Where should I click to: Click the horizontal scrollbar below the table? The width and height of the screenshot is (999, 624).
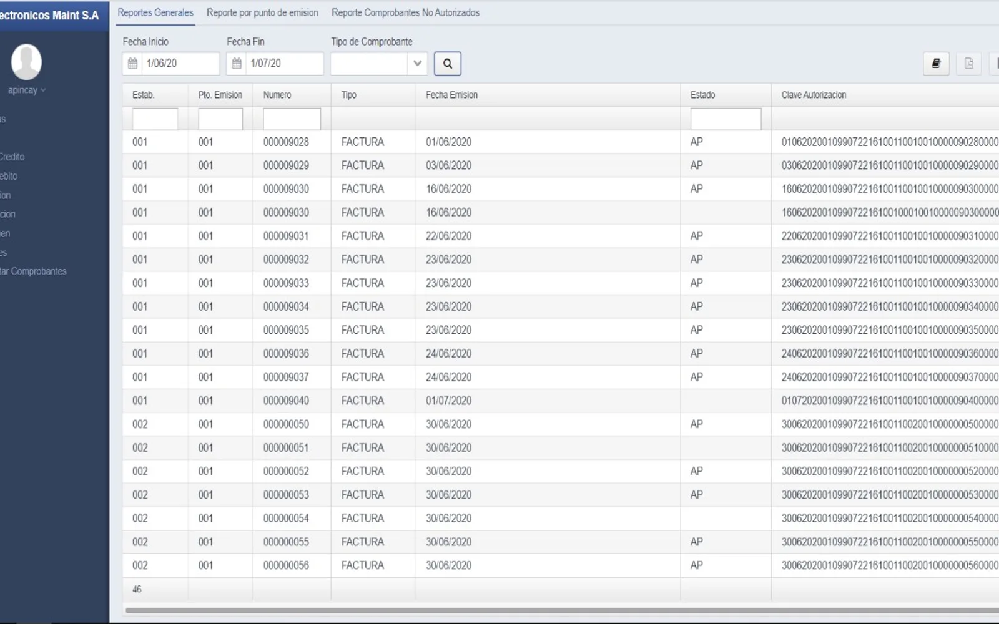(562, 610)
